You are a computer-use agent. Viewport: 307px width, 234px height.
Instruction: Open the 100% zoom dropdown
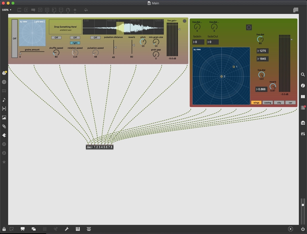[x=6, y=10]
